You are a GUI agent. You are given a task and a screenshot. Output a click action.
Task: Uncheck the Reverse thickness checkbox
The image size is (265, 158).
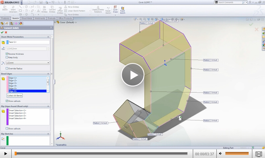tap(7, 54)
